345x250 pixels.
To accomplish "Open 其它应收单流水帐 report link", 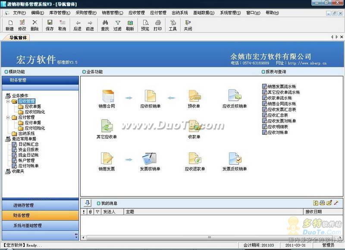I will 284,92.
